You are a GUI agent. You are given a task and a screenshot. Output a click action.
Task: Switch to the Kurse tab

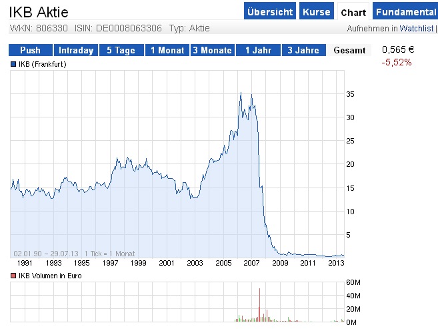point(317,11)
